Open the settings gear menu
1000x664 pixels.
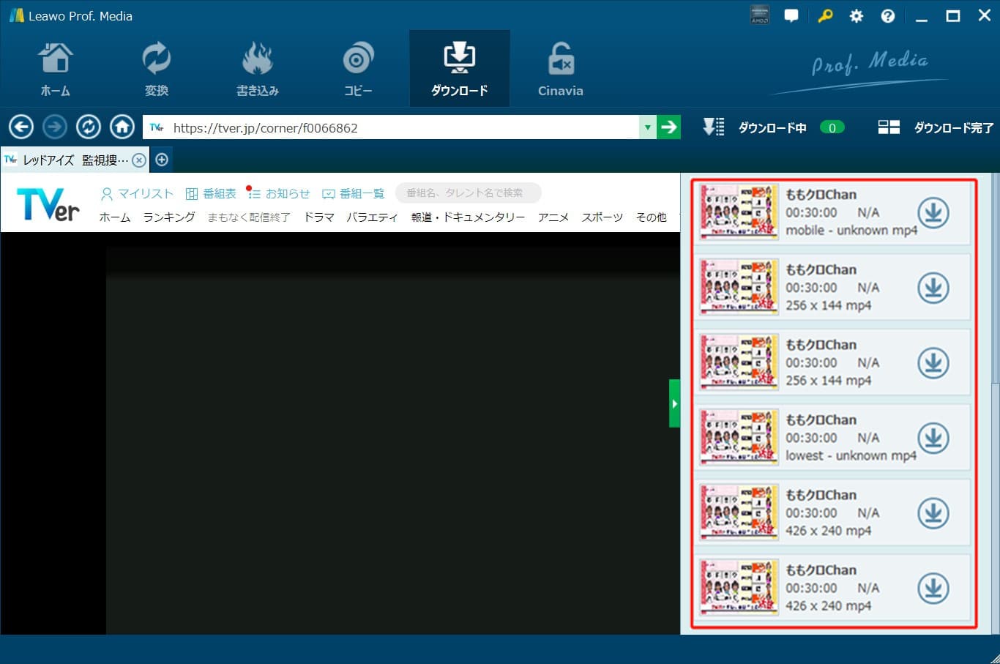857,15
